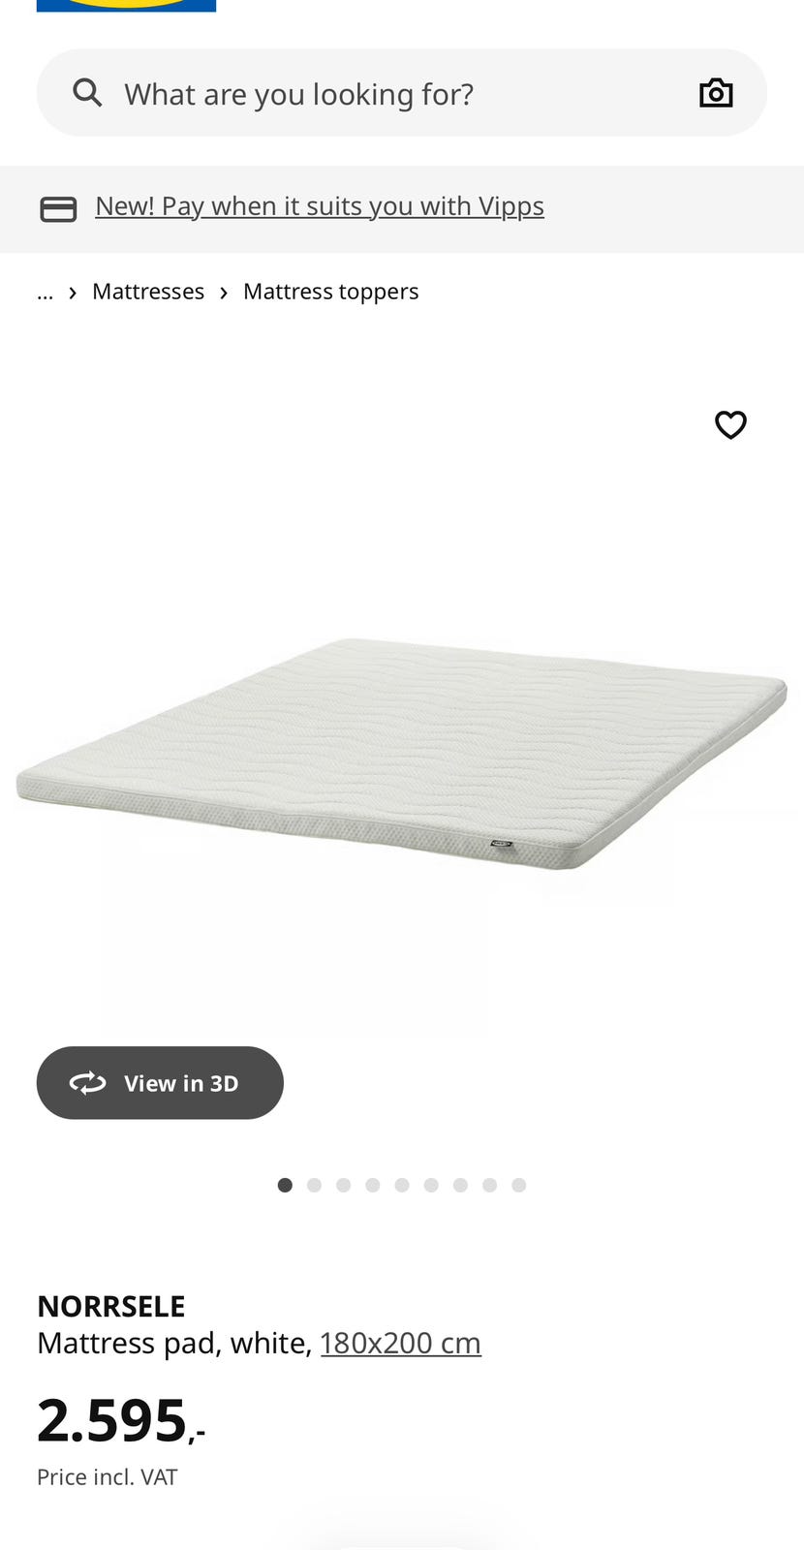Select the second image carousel dot
This screenshot has height=1550, width=804.
coord(314,1185)
